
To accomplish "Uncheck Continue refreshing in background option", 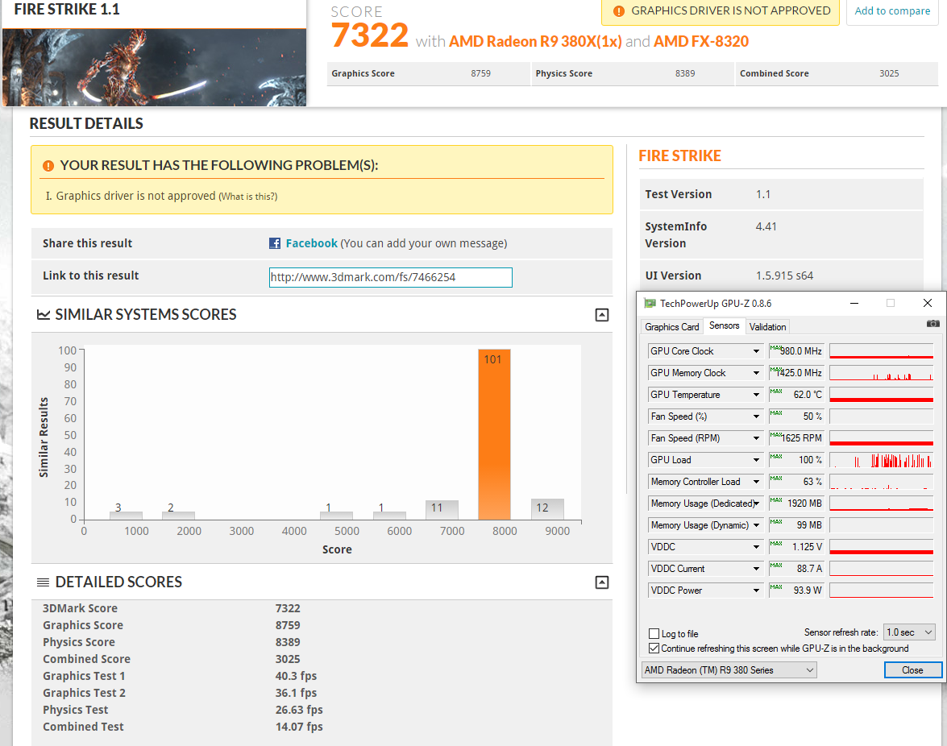I will (654, 649).
